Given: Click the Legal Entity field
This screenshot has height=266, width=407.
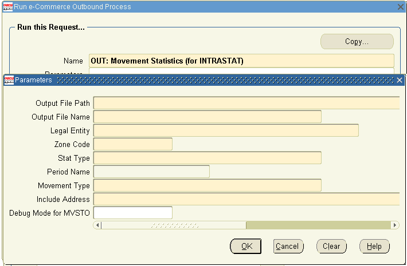Looking at the screenshot, I should 226,130.
